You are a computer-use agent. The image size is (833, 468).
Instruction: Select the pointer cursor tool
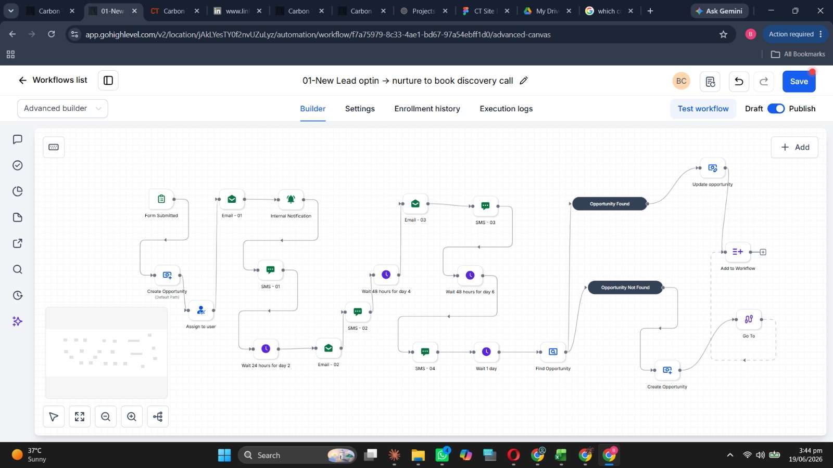[54, 417]
